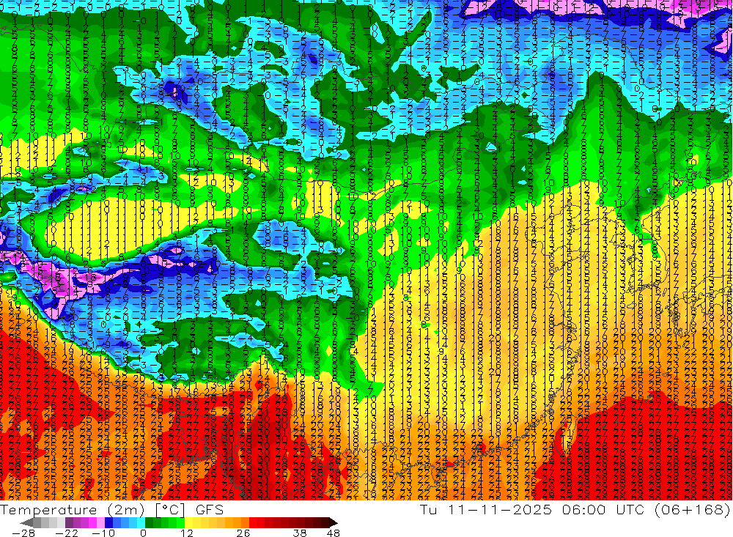
Task: Click the "(06+168)" forecast offset text
Action: (x=693, y=510)
